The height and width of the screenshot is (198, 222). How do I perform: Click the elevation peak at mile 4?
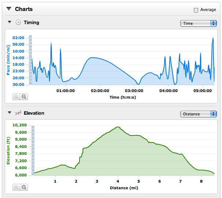[118, 127]
